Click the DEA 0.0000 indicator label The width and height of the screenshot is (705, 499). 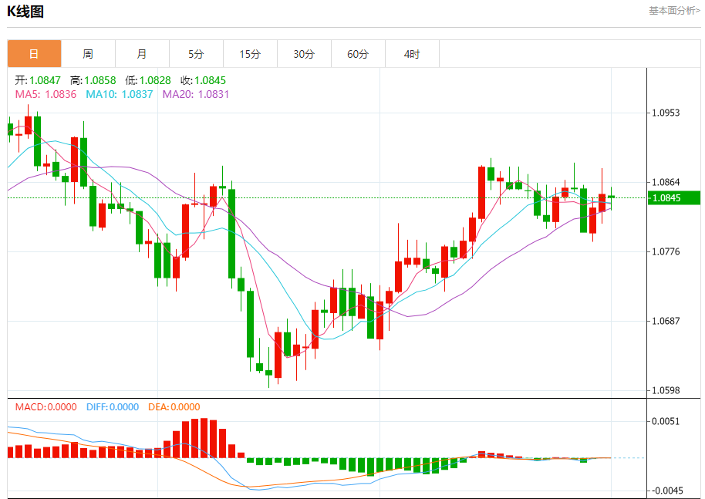(x=174, y=407)
